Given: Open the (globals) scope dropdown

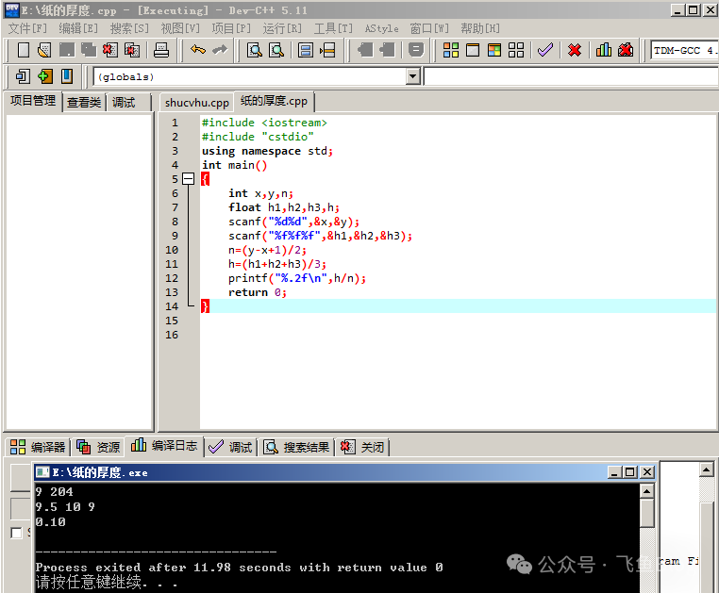Looking at the screenshot, I should click(413, 76).
